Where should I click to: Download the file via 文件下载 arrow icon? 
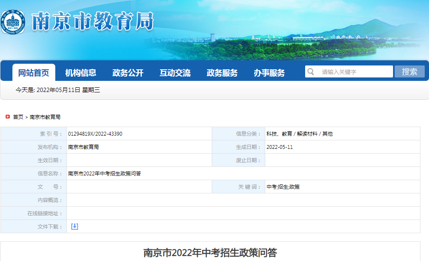[75, 226]
